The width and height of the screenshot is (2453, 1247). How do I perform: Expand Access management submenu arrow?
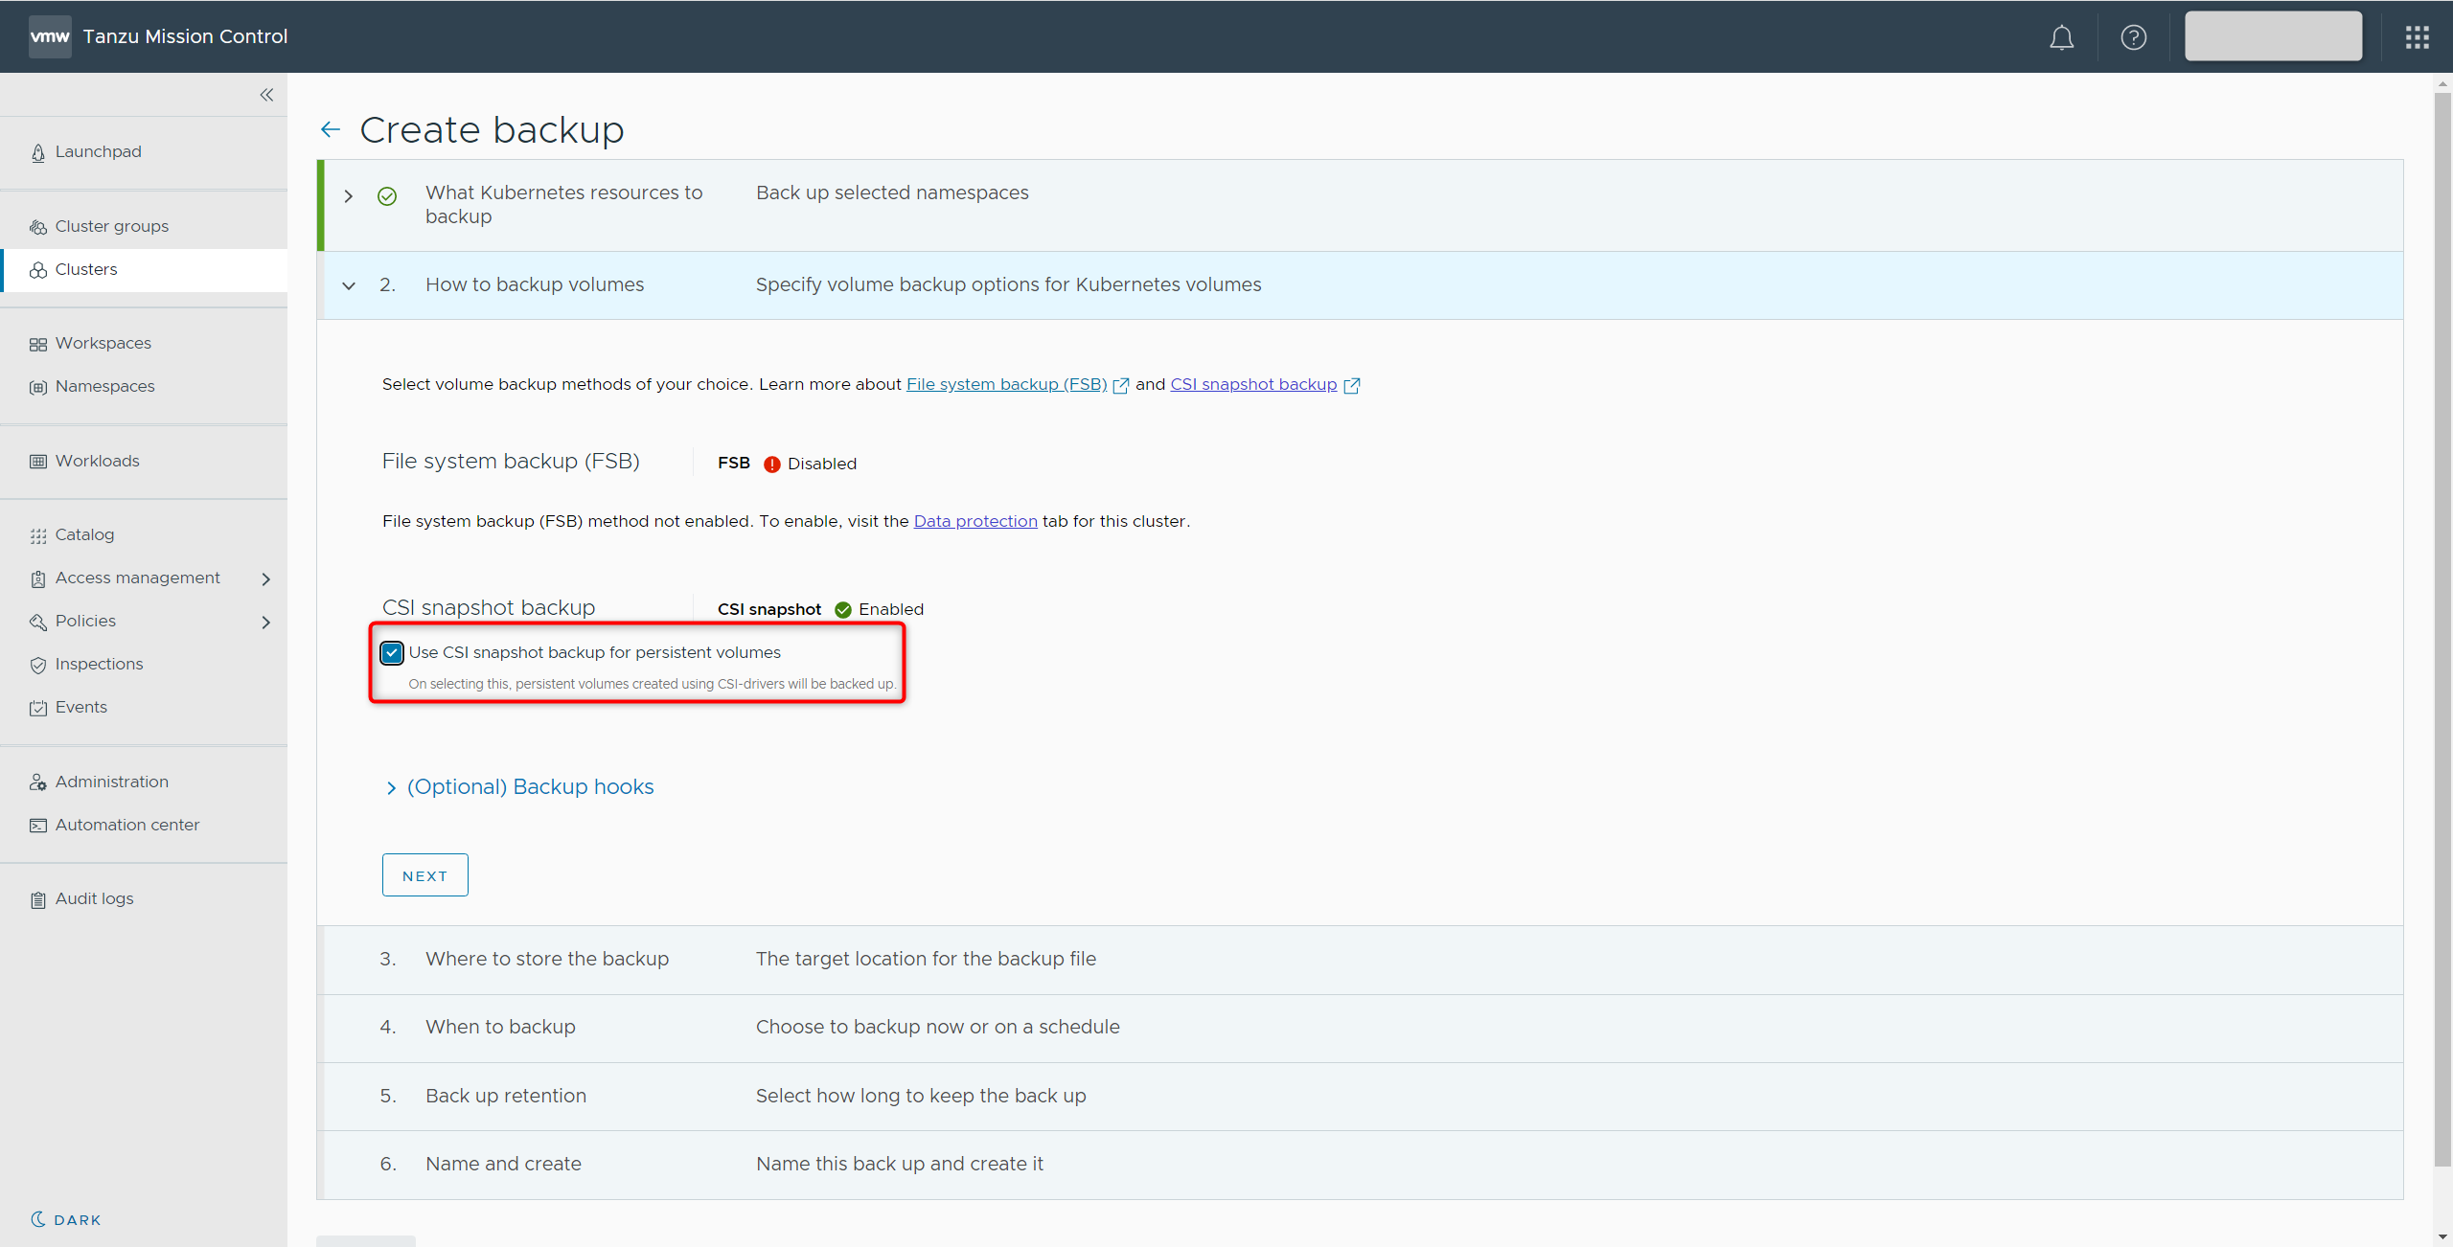click(266, 578)
